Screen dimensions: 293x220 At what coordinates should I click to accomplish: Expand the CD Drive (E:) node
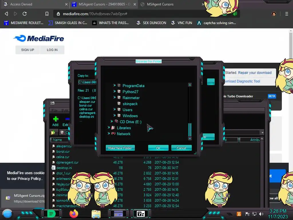[x=112, y=121]
